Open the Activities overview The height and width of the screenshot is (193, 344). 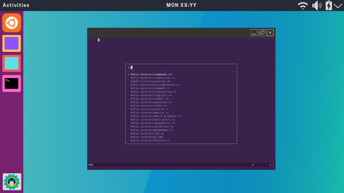click(x=16, y=5)
